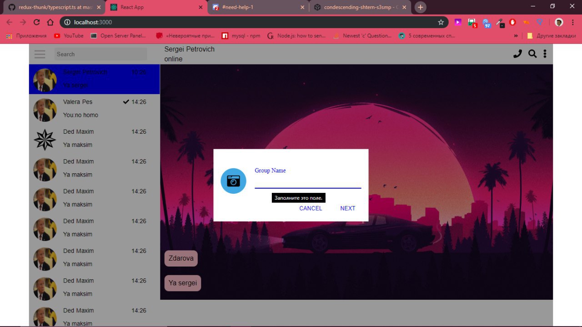Open the hamburger menu in chat sidebar
Screen dimensions: 582x327
click(40, 54)
